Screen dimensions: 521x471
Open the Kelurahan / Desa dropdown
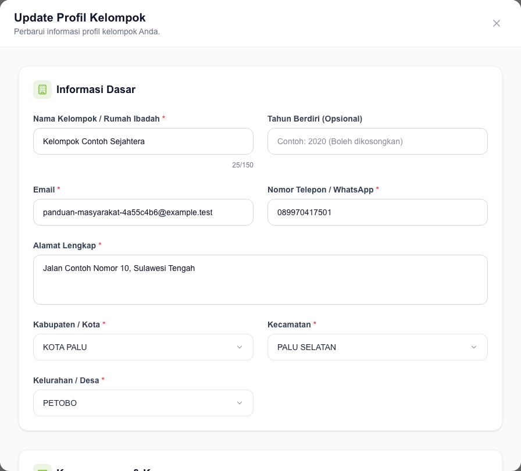tap(143, 403)
